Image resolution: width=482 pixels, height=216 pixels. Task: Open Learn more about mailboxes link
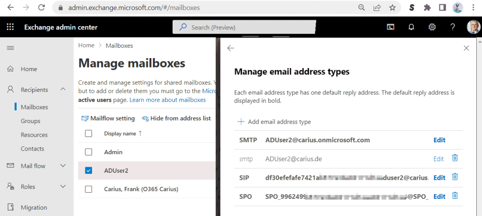(x=167, y=100)
